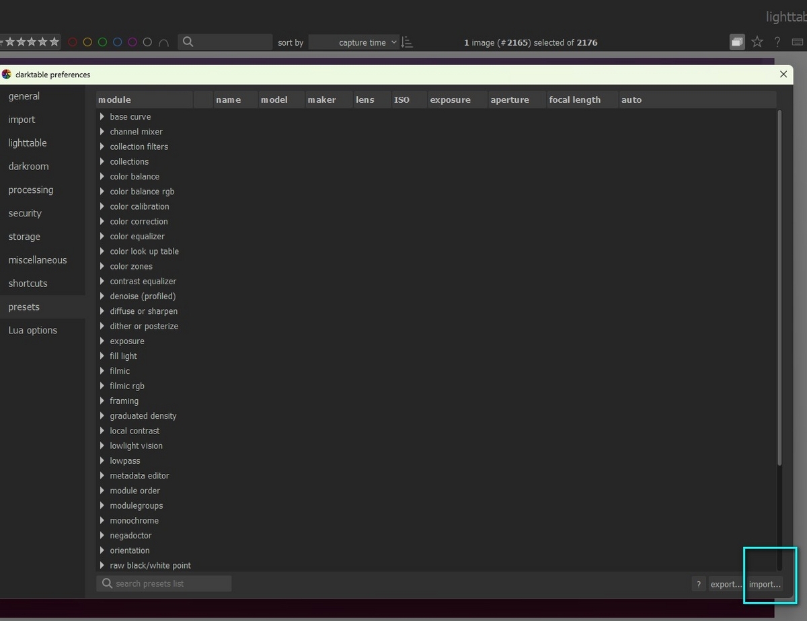Select the monochrome row
This screenshot has width=807, height=621.
point(436,520)
